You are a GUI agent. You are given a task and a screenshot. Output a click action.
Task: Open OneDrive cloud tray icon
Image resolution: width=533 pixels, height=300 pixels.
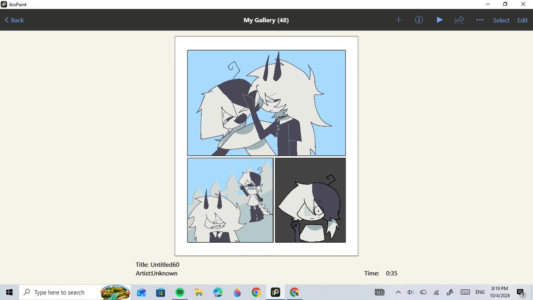pos(423,292)
